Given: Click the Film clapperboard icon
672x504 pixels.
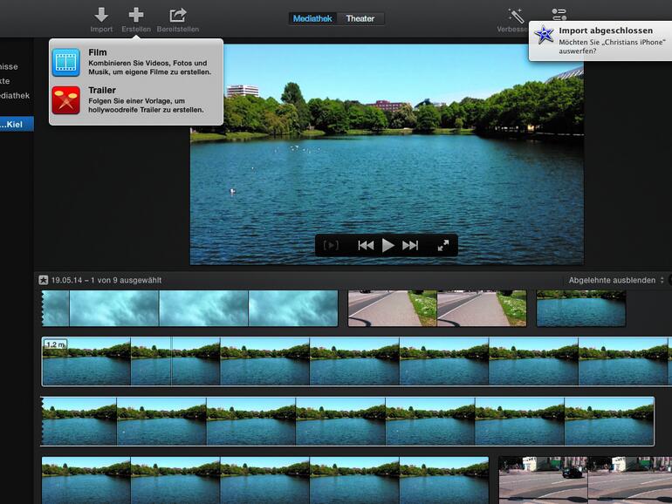Looking at the screenshot, I should pyautogui.click(x=66, y=62).
